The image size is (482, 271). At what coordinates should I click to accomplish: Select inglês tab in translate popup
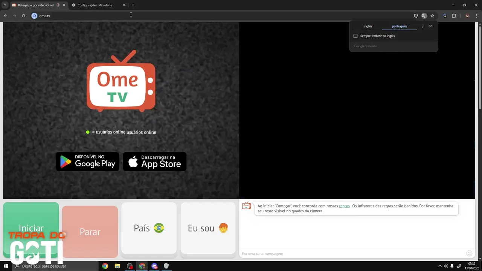tap(368, 26)
